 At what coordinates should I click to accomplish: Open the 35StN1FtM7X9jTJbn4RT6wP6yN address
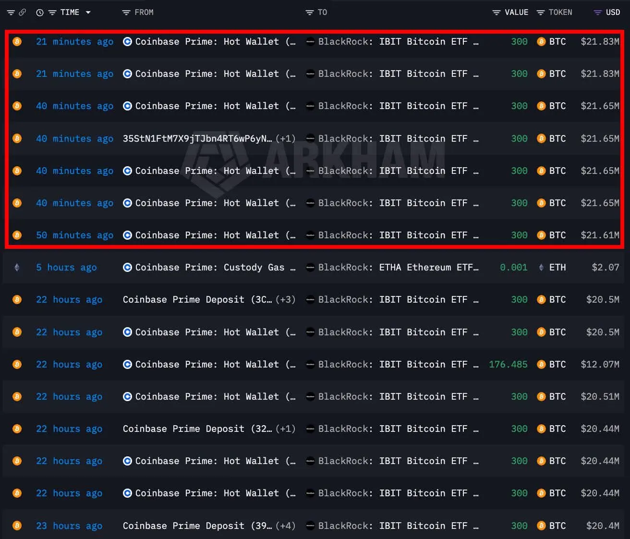(x=197, y=139)
